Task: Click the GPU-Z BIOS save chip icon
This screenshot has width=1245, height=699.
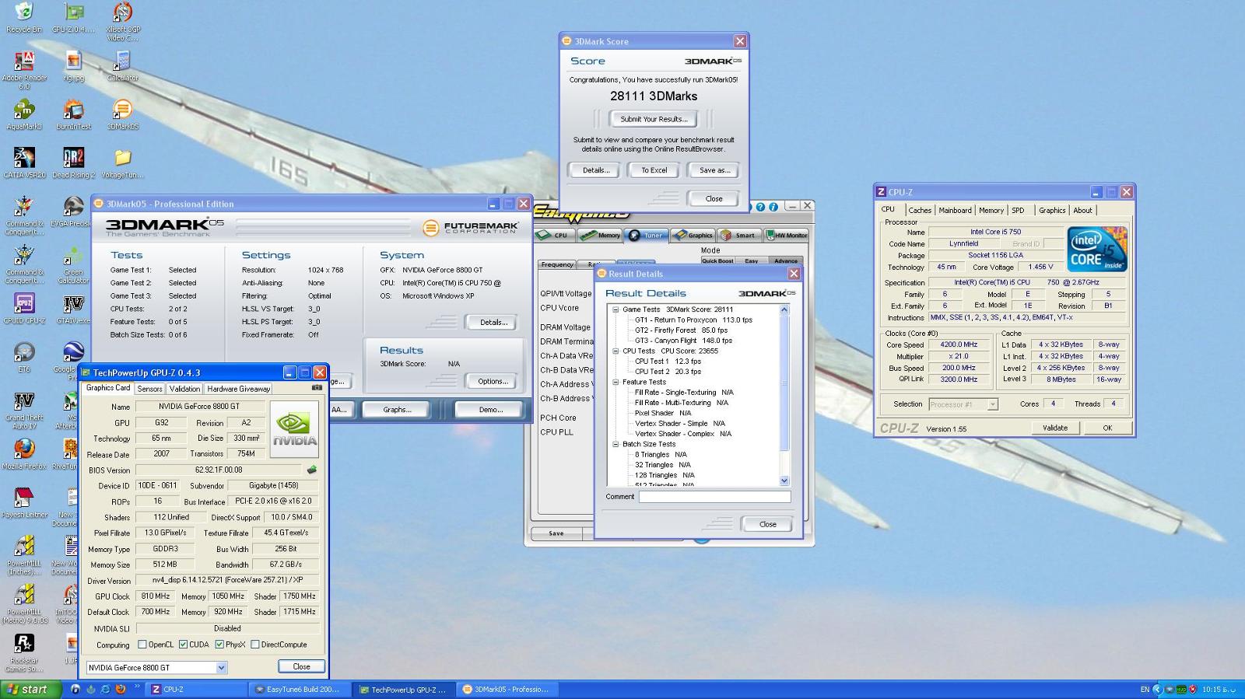Action: 312,470
